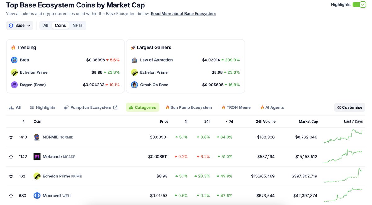Open Crash On Base gainer
Screen dimensions: 372x205
(x=154, y=85)
